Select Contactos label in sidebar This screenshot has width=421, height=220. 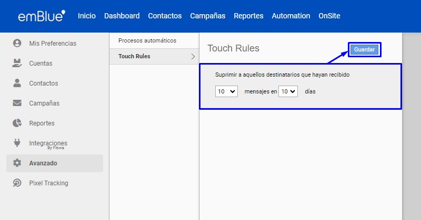point(44,83)
